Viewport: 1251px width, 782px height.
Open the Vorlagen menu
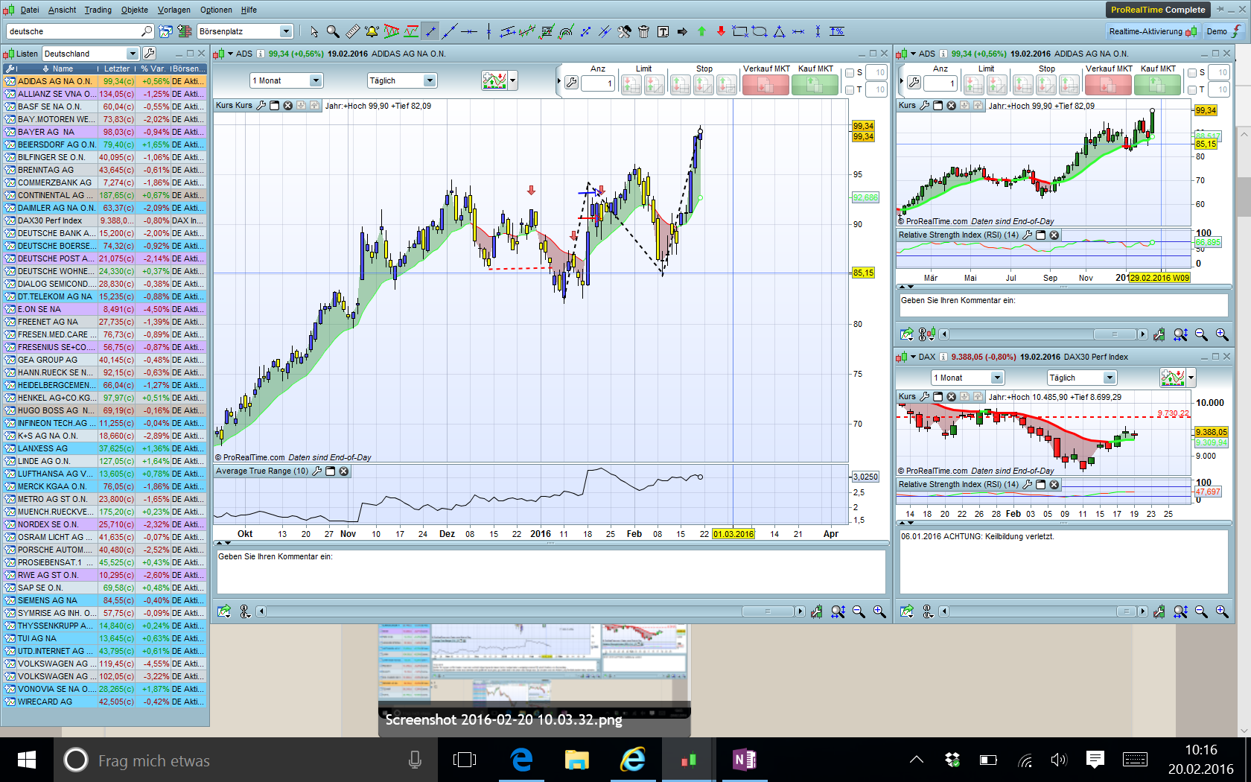point(174,10)
